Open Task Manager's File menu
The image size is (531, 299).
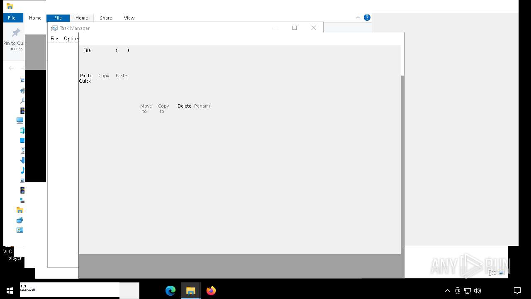pyautogui.click(x=54, y=39)
